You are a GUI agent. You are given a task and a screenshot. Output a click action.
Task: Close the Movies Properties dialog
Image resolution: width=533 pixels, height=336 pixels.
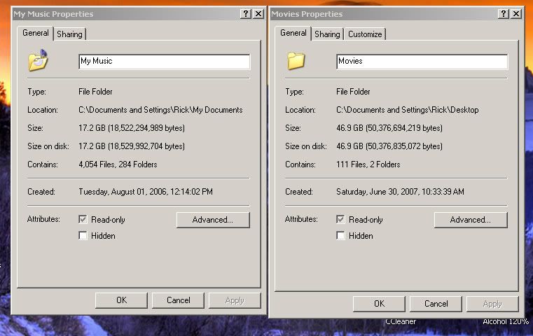coord(516,14)
